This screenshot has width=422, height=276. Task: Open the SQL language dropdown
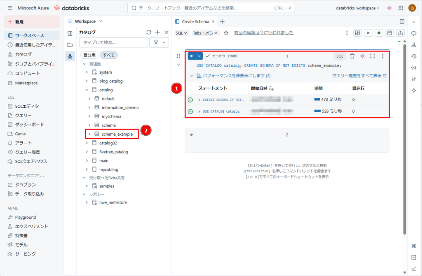pyautogui.click(x=181, y=33)
